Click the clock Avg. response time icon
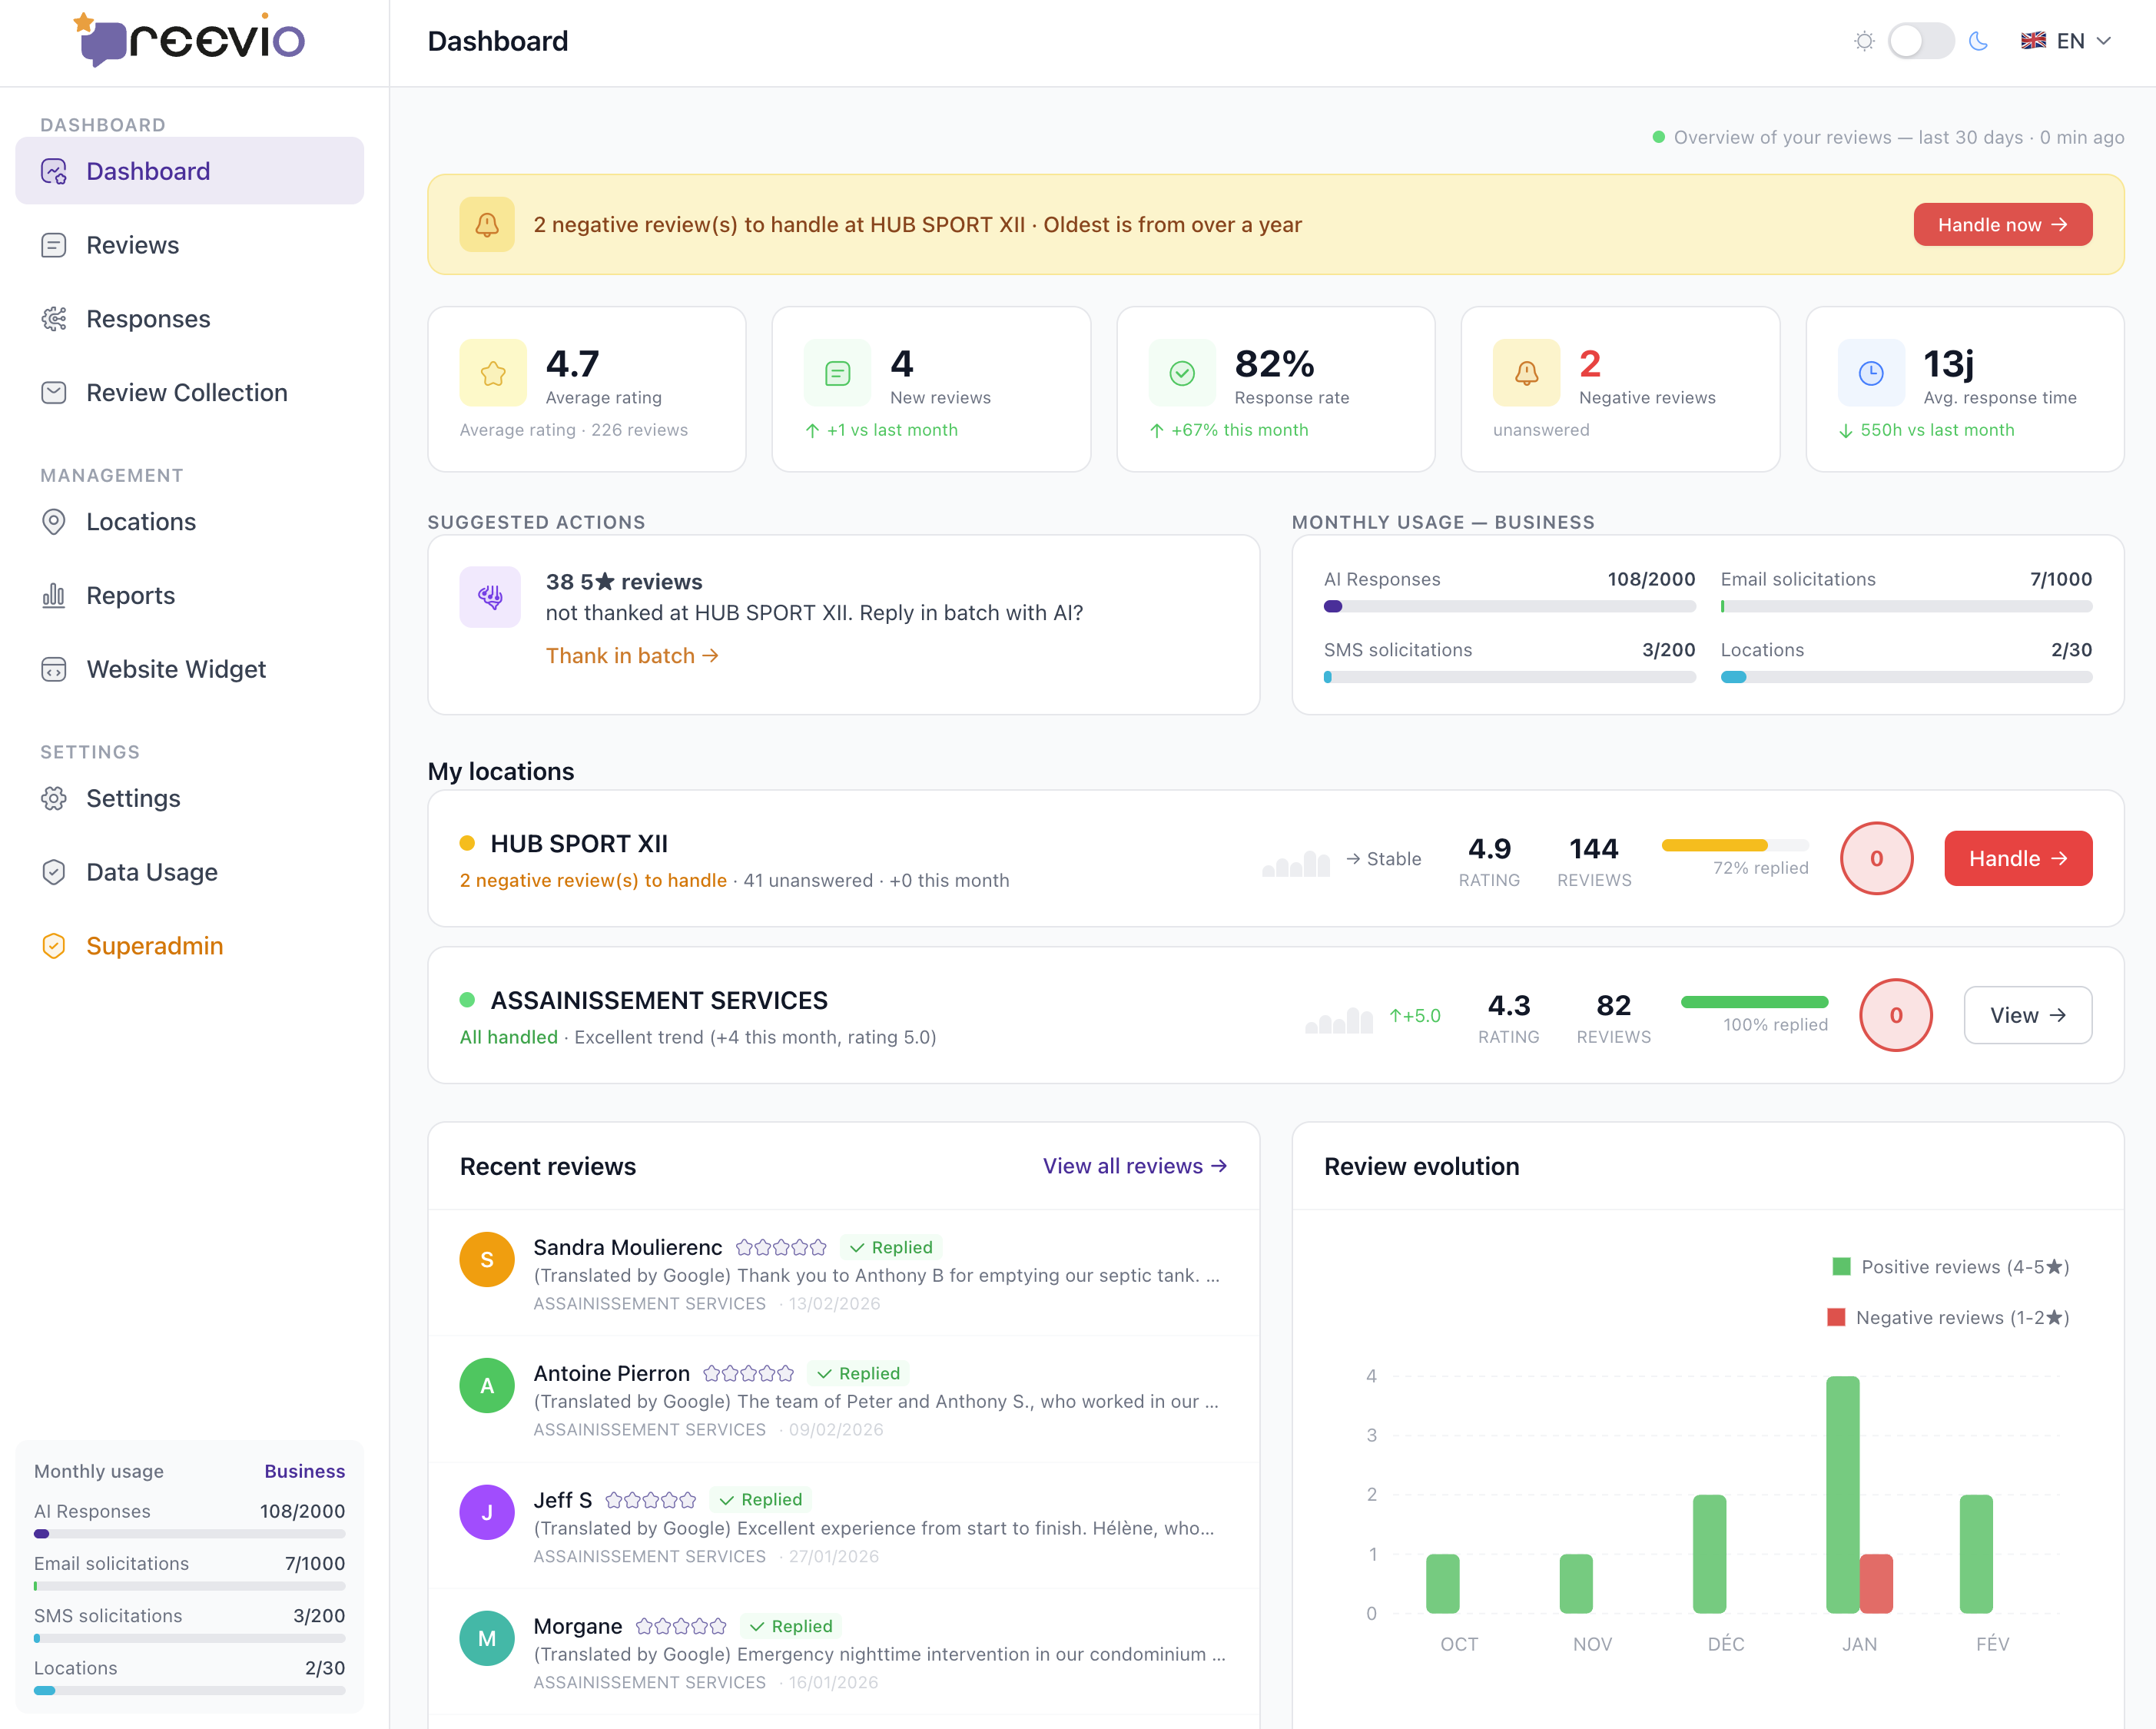The image size is (2156, 1729). pyautogui.click(x=1870, y=374)
